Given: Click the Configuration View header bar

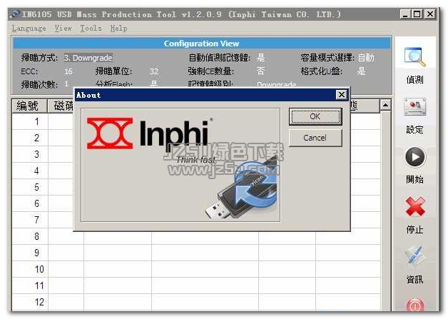Looking at the screenshot, I should 202,44.
